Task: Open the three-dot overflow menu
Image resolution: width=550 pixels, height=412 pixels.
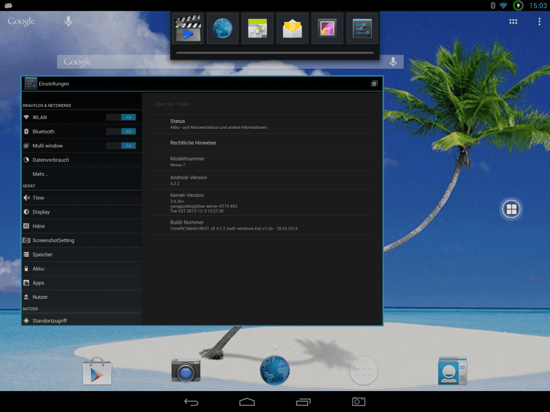Action: (539, 21)
